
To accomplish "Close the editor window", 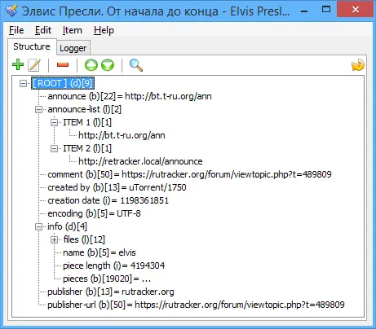I will [x=356, y=10].
